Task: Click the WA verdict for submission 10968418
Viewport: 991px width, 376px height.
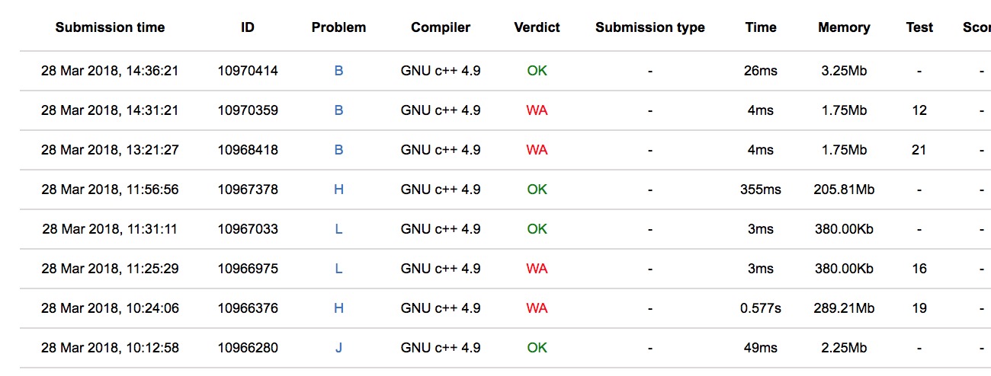Action: 537,150
